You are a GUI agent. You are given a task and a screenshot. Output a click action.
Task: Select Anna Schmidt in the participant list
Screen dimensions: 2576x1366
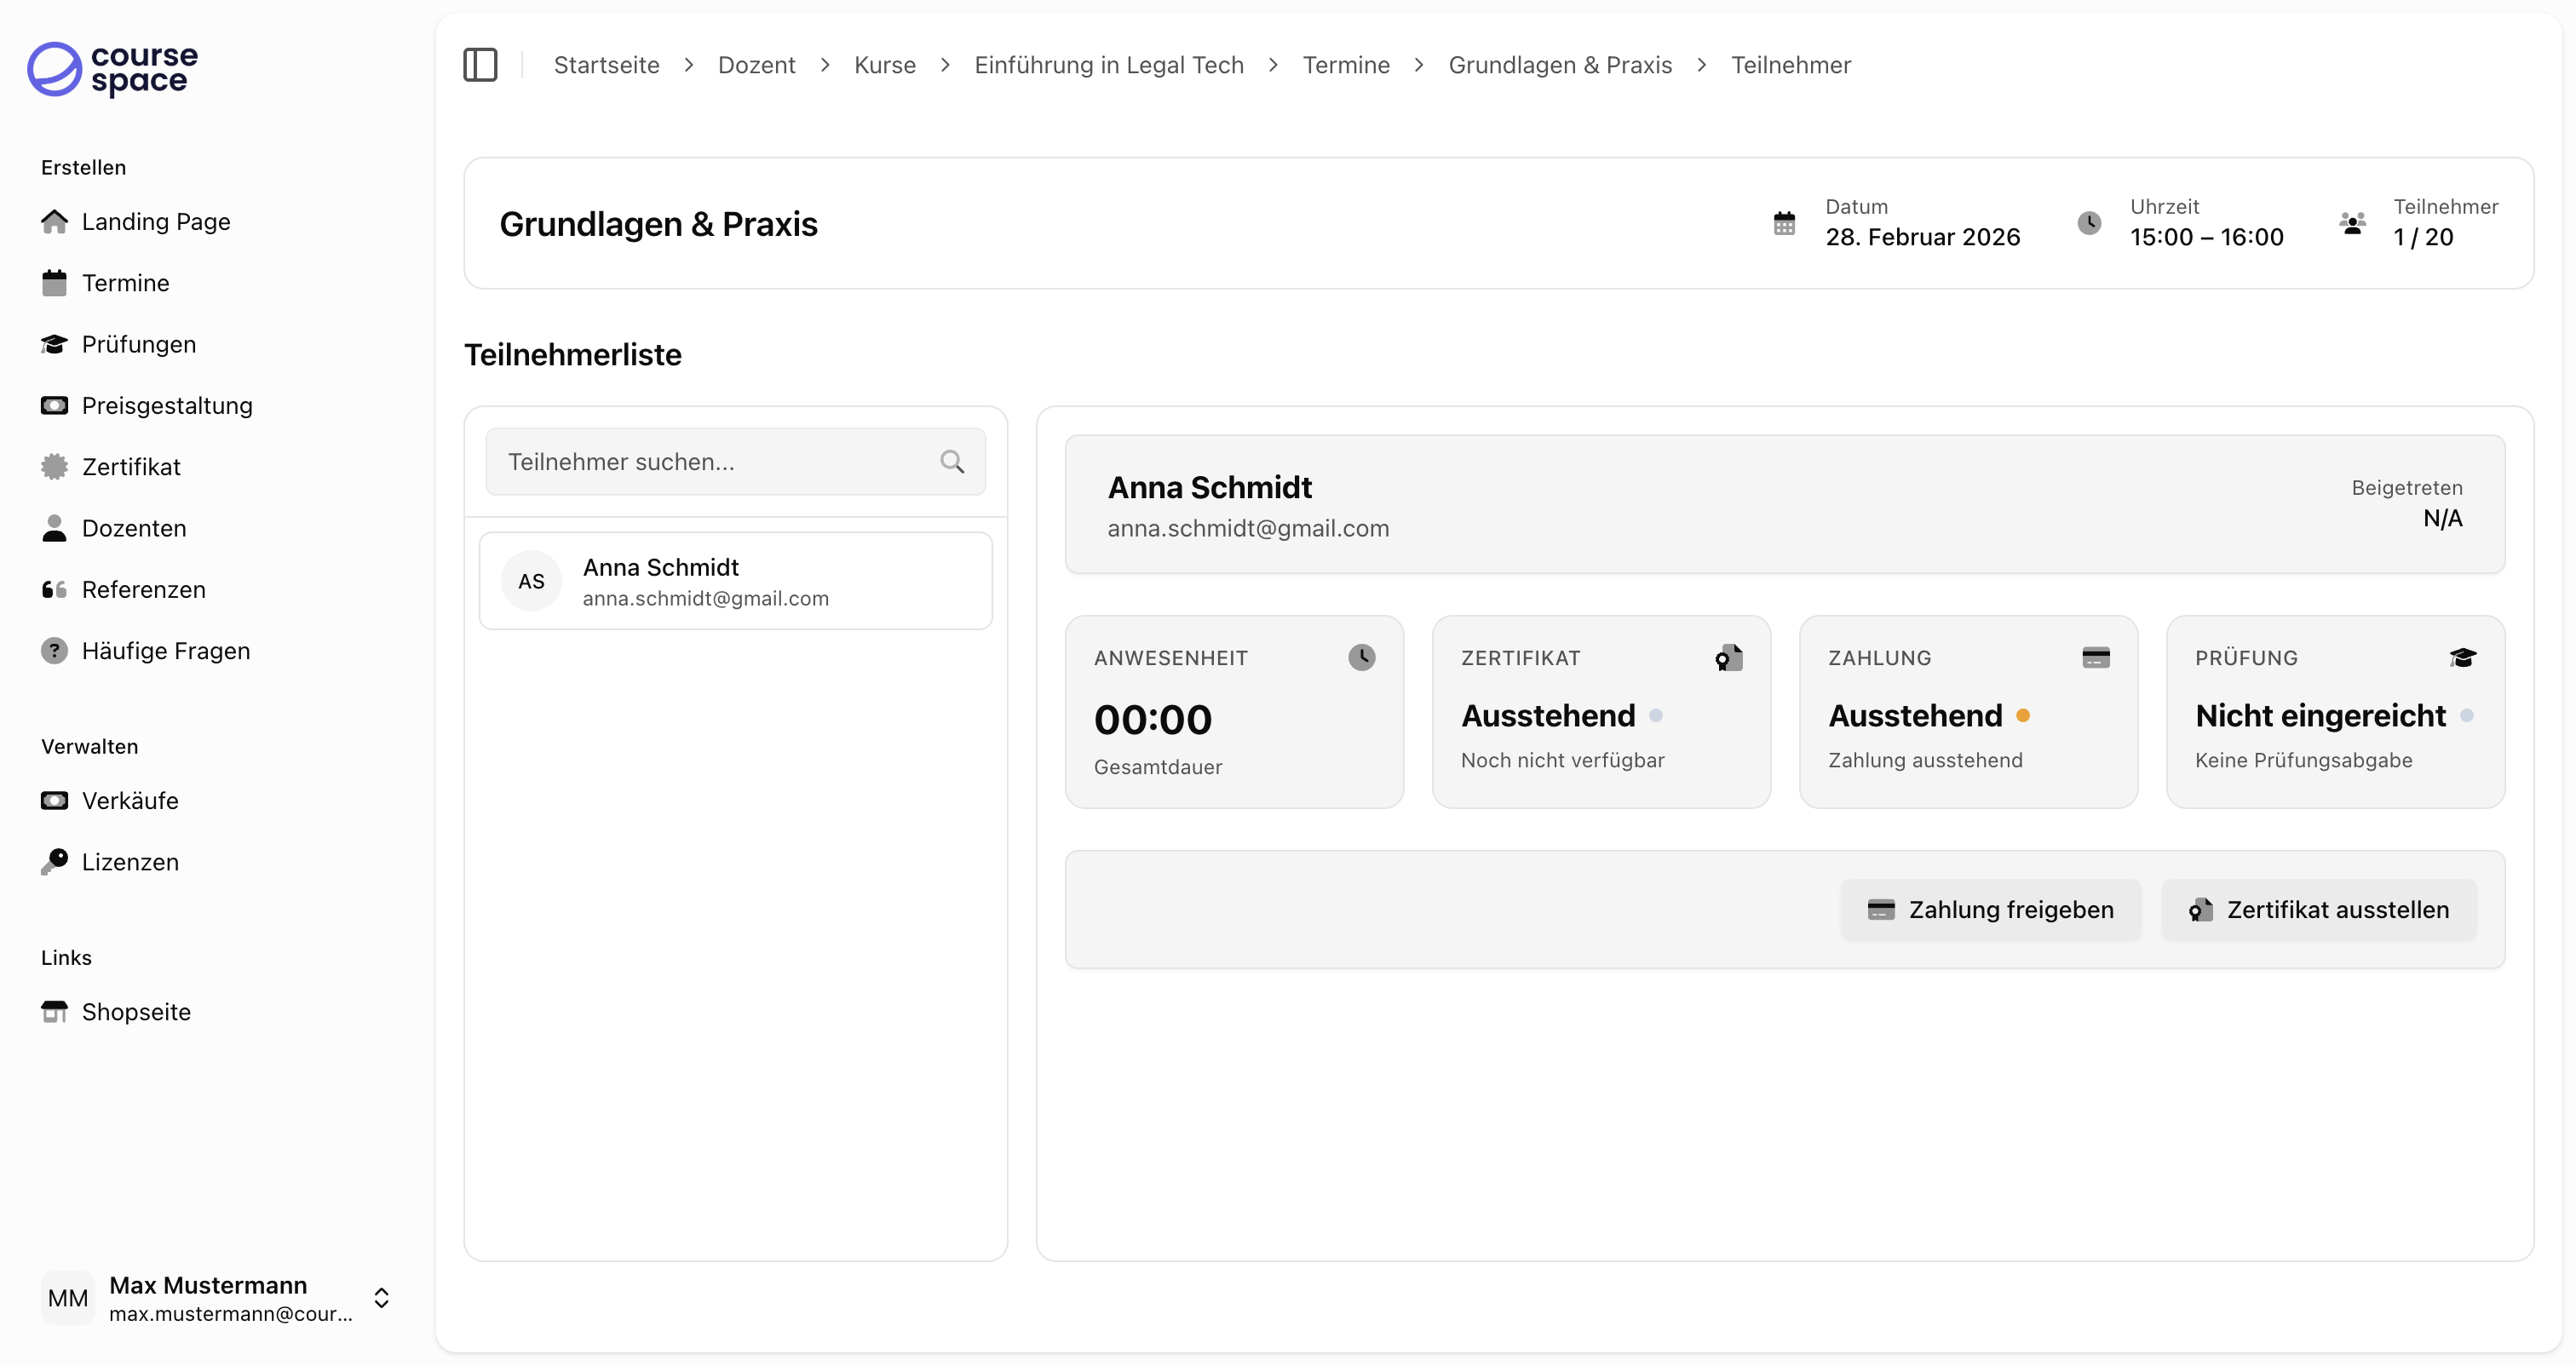pos(735,581)
